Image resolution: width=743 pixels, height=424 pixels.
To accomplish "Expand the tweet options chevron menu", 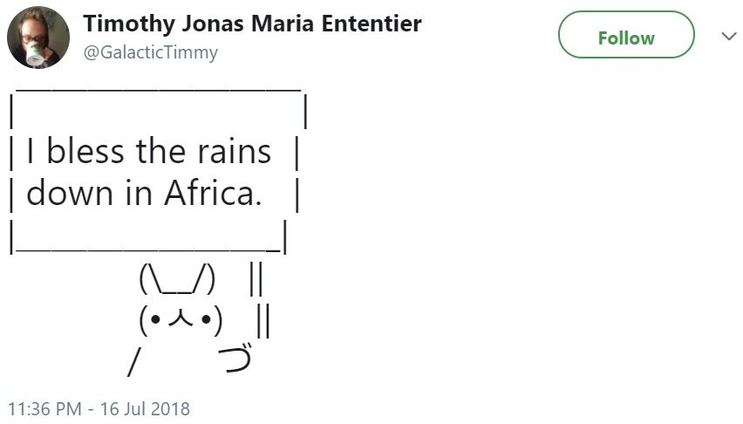I will click(x=729, y=36).
